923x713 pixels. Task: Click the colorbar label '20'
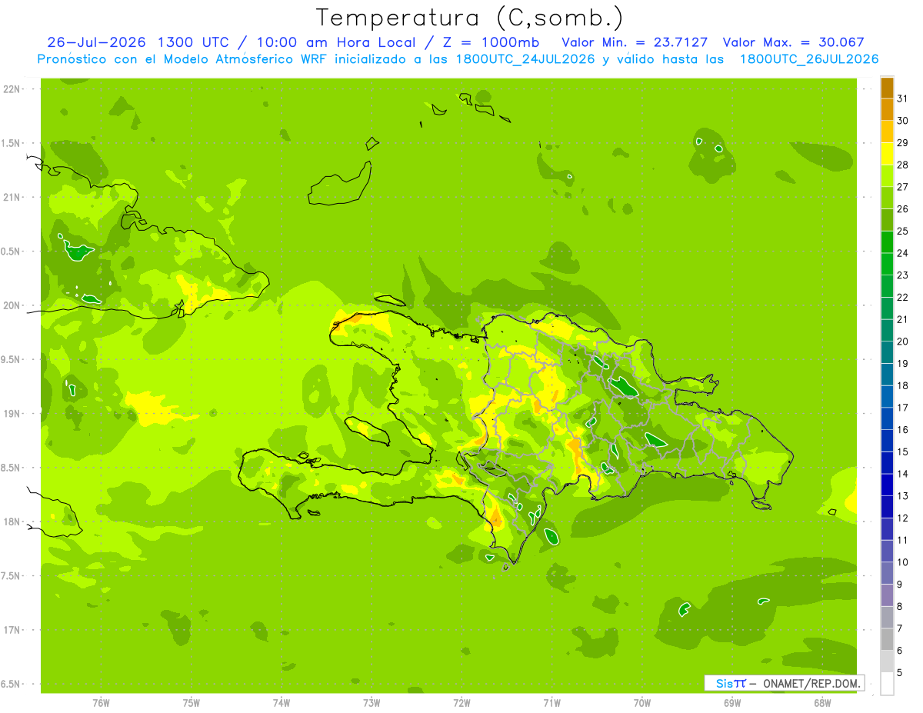coord(902,342)
